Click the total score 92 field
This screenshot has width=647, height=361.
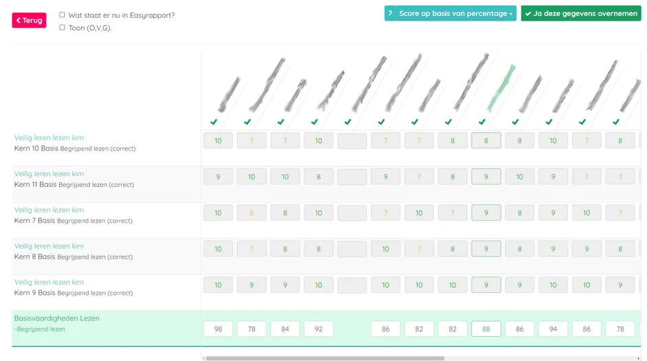point(319,329)
